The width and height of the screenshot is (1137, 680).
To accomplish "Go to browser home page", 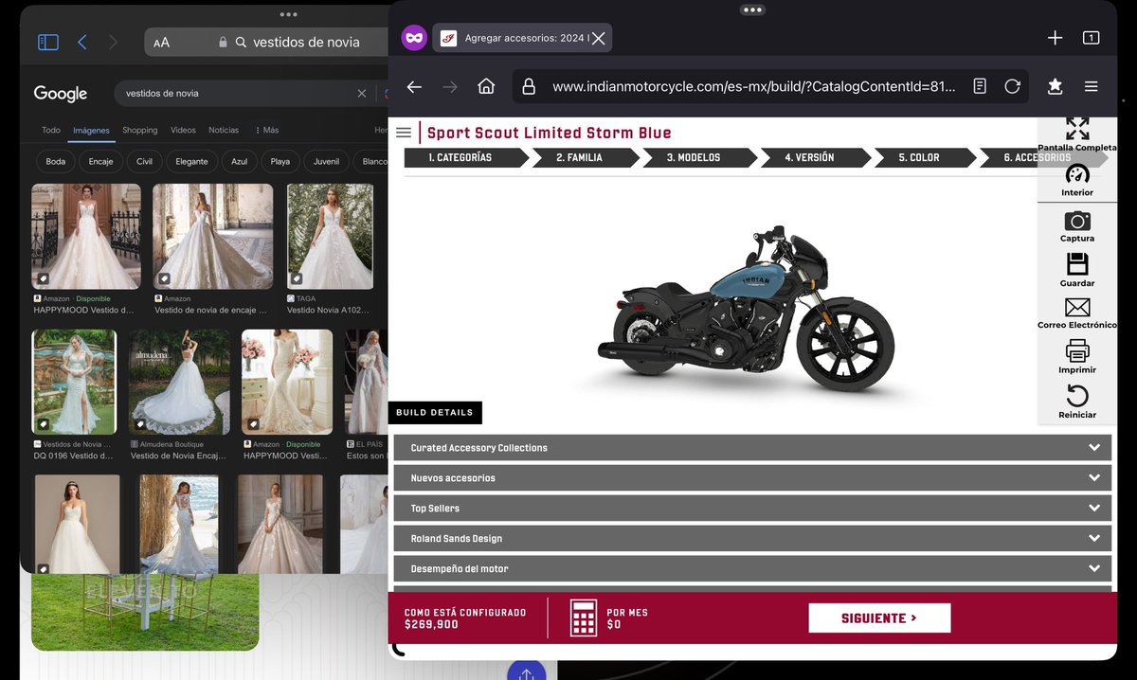I will (x=486, y=86).
